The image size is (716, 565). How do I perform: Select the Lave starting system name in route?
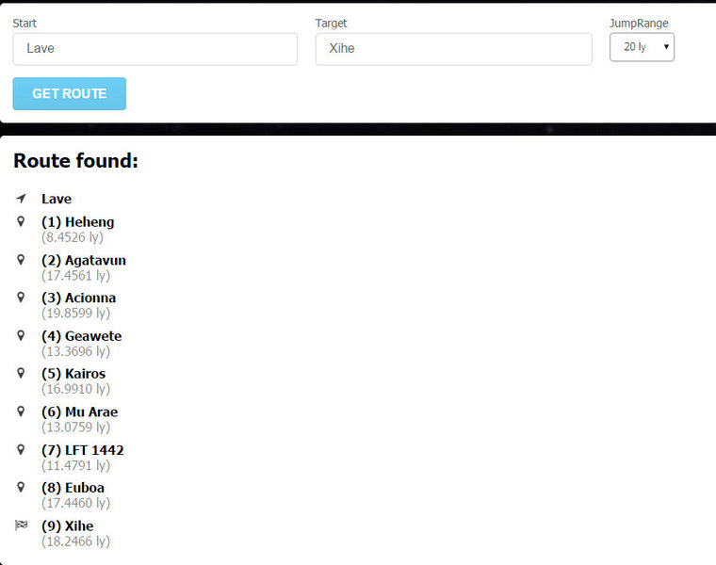[57, 199]
